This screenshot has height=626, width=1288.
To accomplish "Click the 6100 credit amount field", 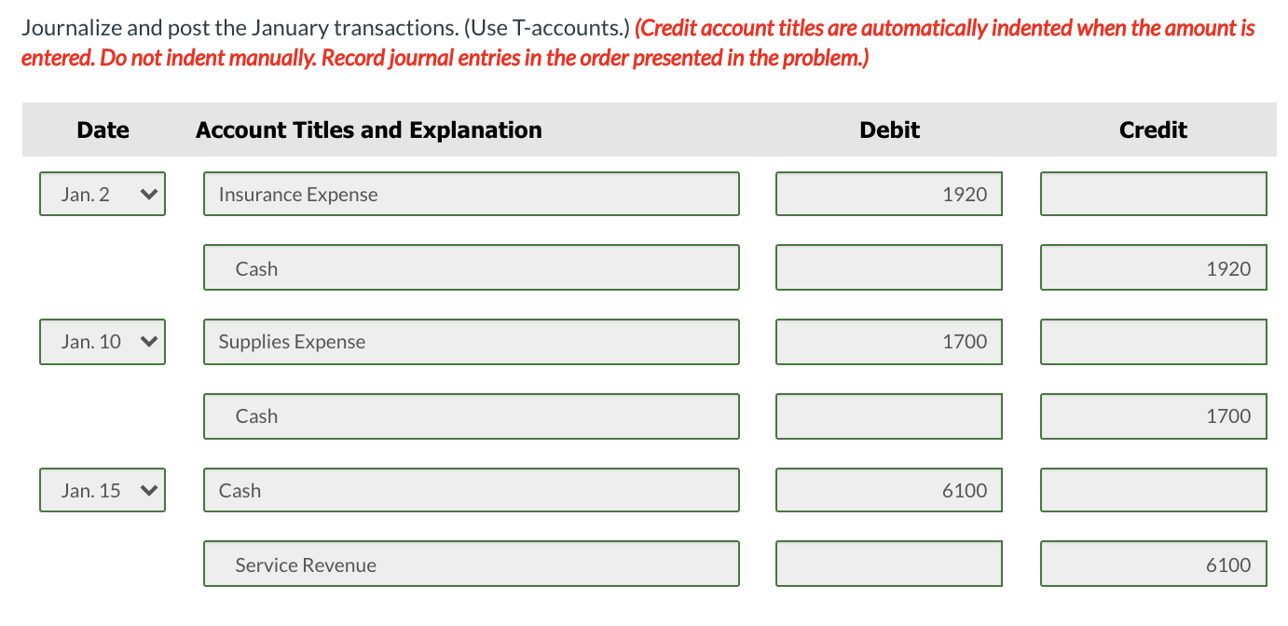I will (1153, 564).
